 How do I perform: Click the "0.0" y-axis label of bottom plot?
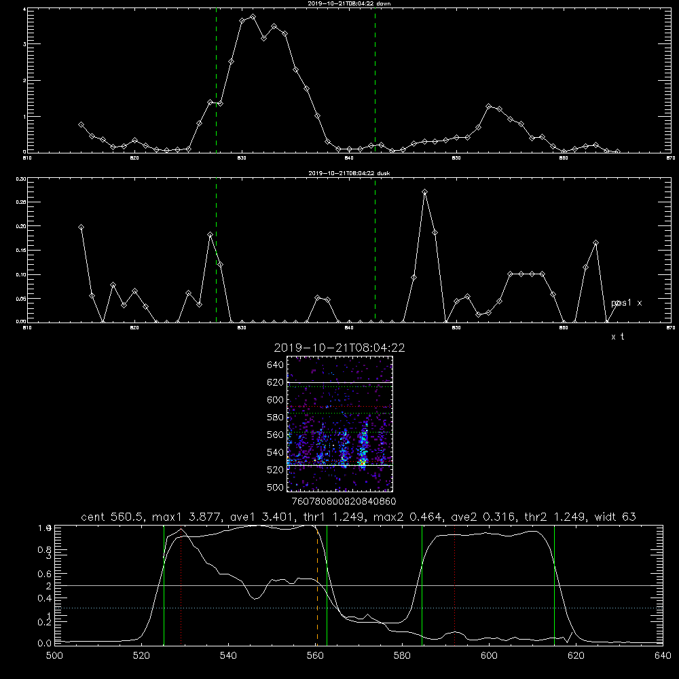click(45, 643)
